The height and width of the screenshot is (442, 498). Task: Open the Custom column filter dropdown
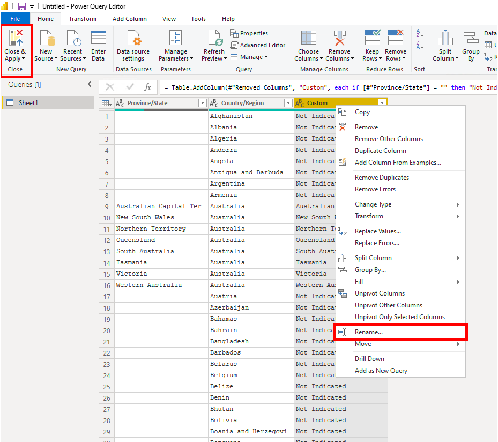tap(382, 102)
